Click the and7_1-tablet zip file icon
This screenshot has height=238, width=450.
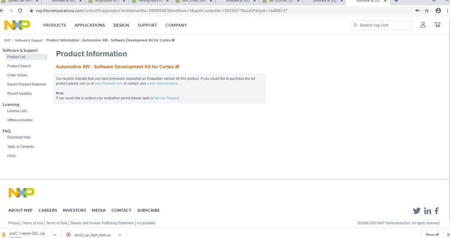(x=4, y=234)
